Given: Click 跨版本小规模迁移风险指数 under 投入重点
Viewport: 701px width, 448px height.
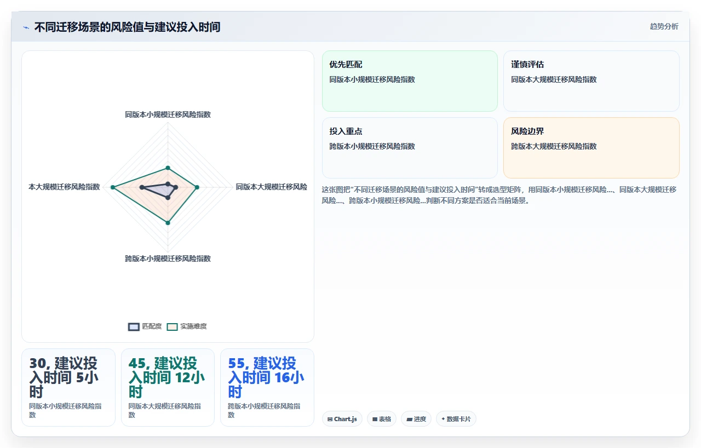Looking at the screenshot, I should [x=372, y=146].
